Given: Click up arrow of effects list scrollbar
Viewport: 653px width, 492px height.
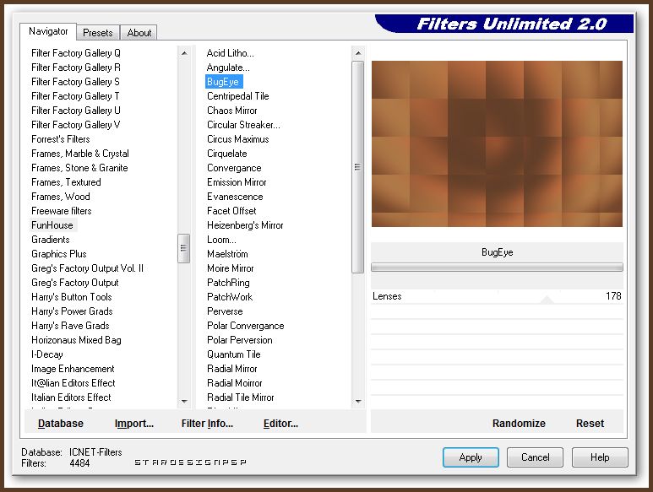Looking at the screenshot, I should [x=357, y=53].
